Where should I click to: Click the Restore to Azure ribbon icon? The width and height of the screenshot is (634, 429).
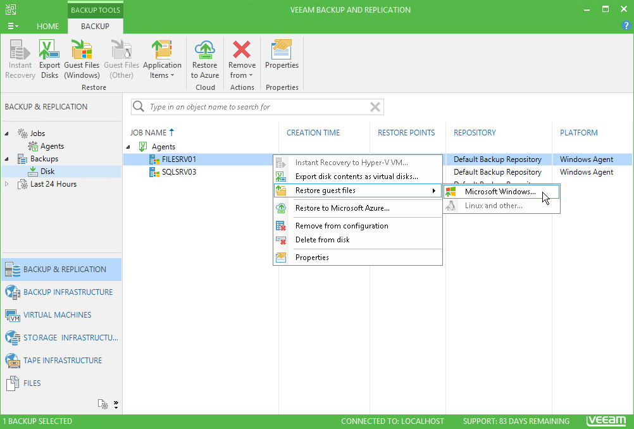point(205,59)
